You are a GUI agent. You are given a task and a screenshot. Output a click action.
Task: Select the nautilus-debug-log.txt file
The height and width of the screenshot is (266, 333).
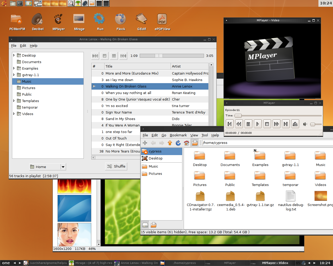tap(291, 201)
